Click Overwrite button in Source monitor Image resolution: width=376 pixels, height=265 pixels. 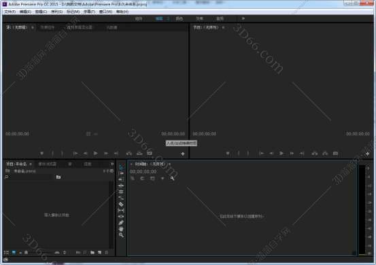coord(139,154)
